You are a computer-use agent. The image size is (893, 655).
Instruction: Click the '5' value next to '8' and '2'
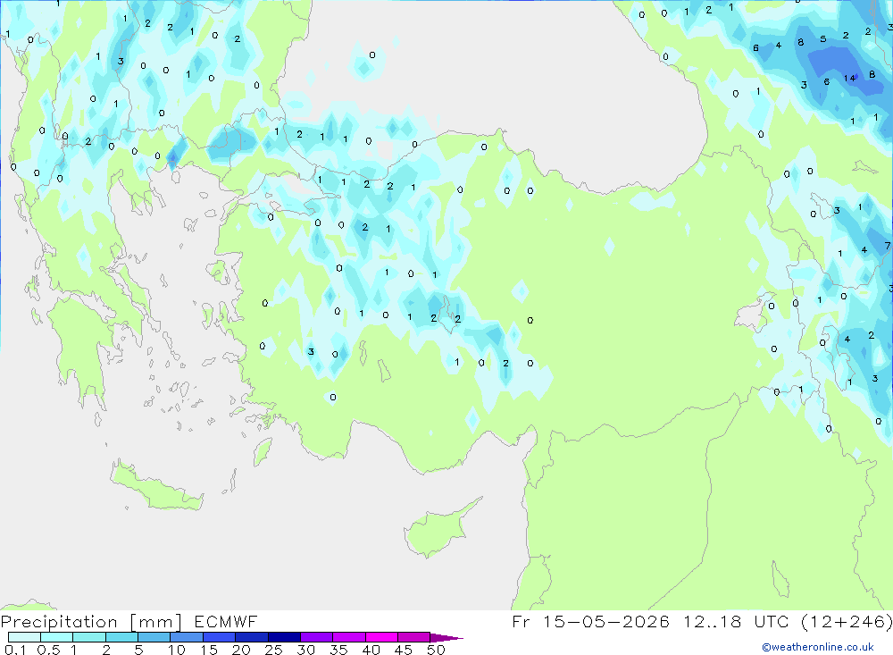pos(823,39)
